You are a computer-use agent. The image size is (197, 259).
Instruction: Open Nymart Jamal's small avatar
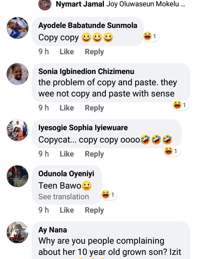45,4
